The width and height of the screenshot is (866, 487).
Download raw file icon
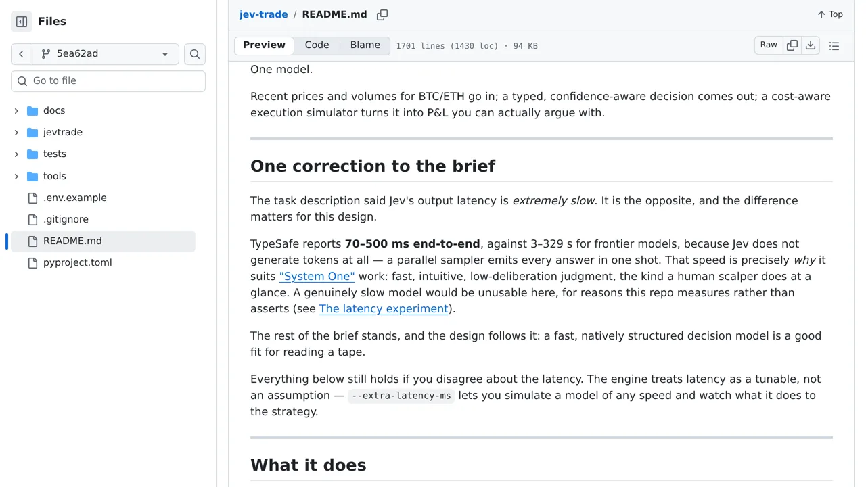(x=811, y=45)
